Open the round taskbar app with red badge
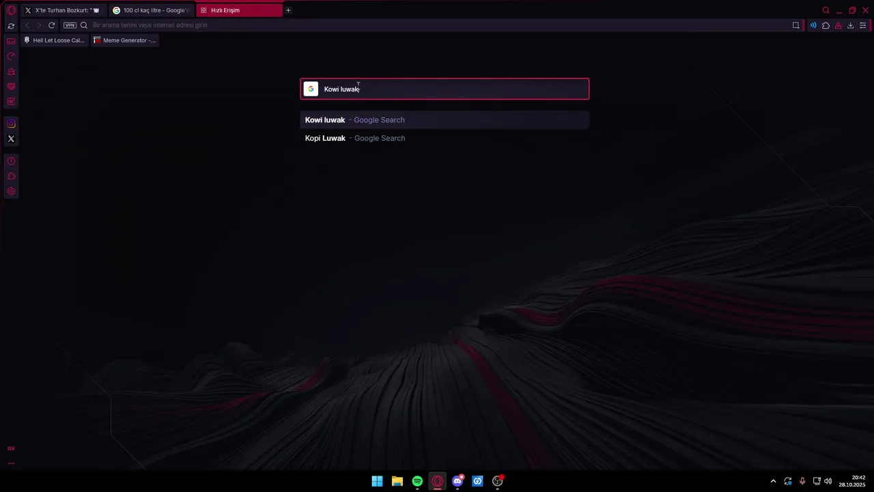 [498, 481]
